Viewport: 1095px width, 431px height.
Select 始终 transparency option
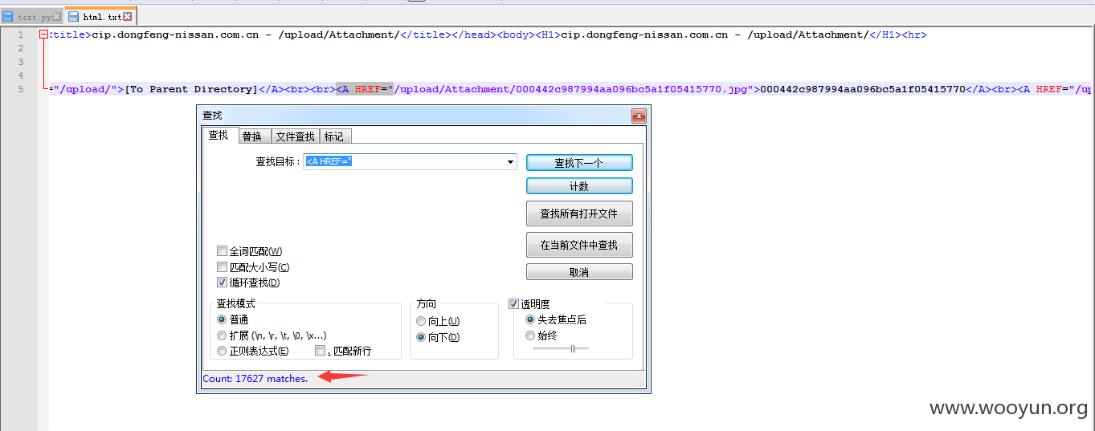(x=530, y=335)
